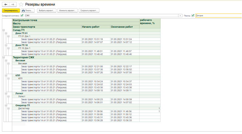The image size is (242, 134).
Task: Collapse the Оператор ГП group
Action: 6,105
